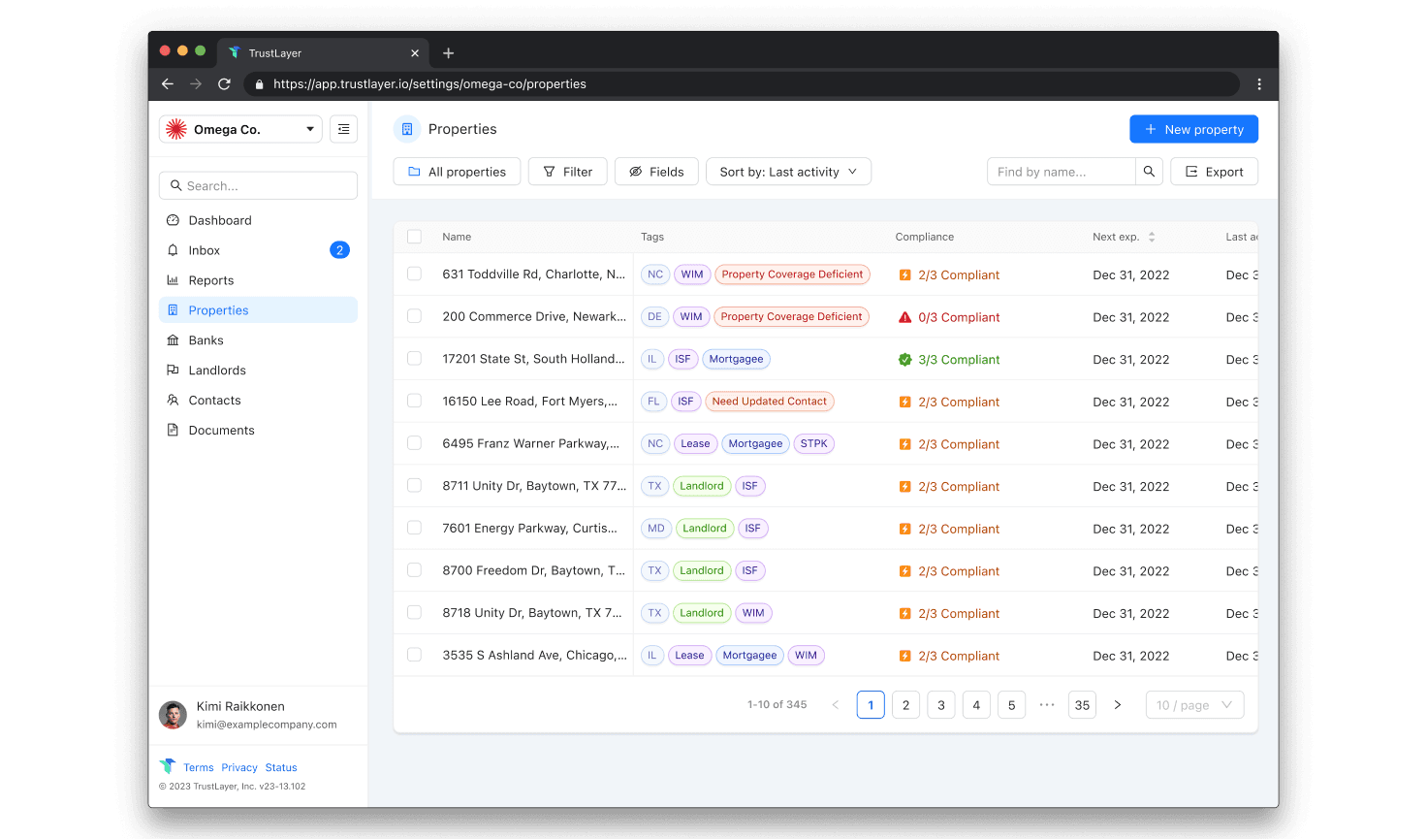Click the Contacts people icon in the sidebar

tap(173, 401)
